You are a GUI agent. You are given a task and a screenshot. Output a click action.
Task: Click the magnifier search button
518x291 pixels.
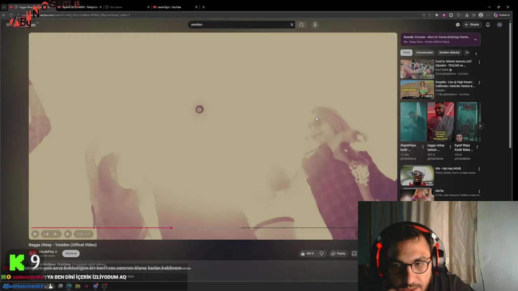[x=301, y=25]
